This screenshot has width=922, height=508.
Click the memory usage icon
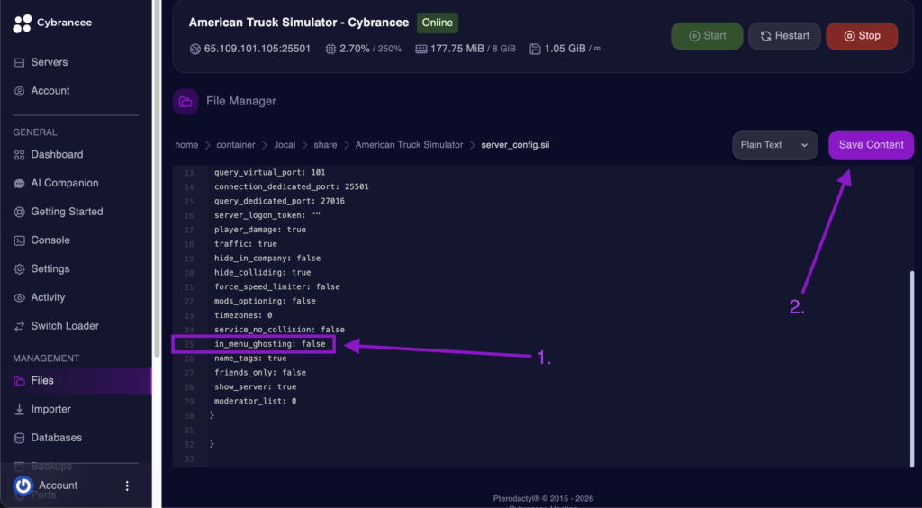click(x=421, y=49)
